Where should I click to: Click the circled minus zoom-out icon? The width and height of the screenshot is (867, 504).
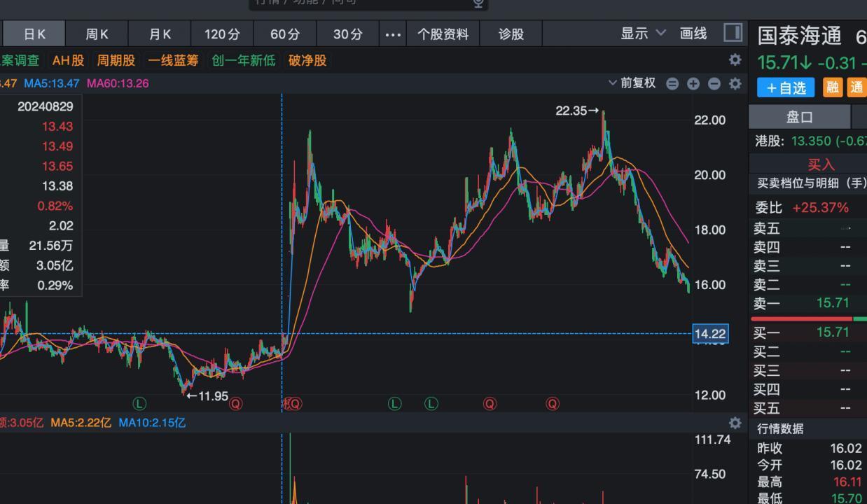714,83
